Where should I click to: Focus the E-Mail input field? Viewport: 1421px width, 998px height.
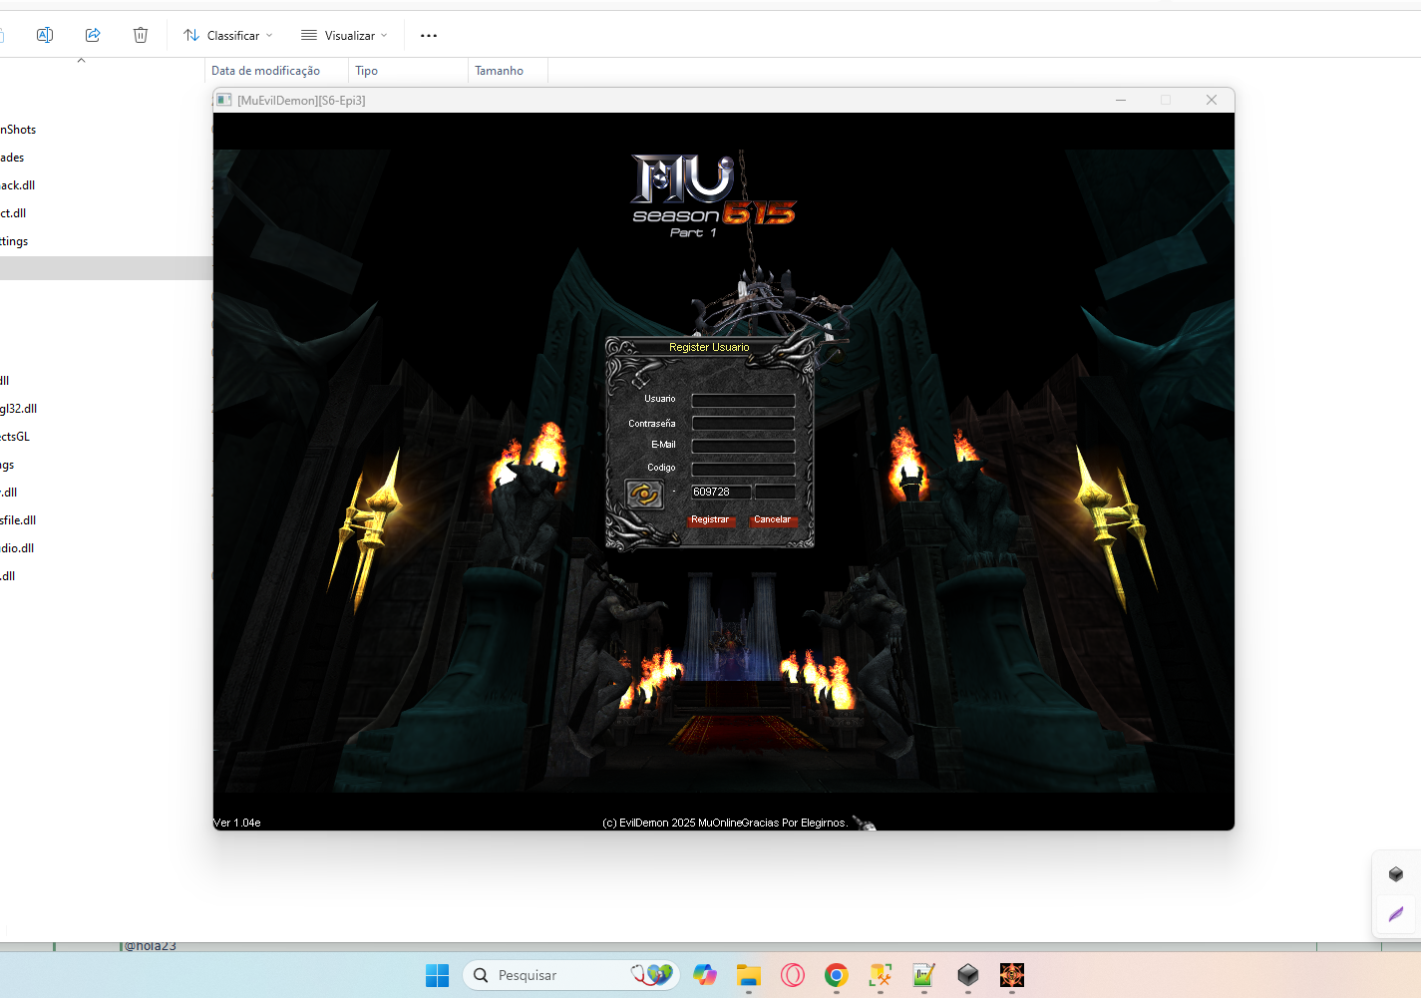tap(743, 446)
